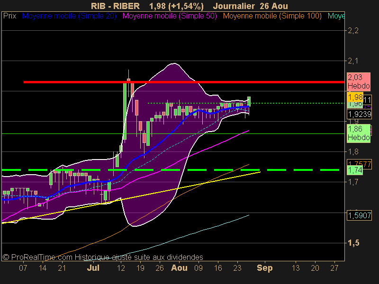Select the thin solid green 1,86 horizontal line
The height and width of the screenshot is (284, 379).
[x=173, y=133]
